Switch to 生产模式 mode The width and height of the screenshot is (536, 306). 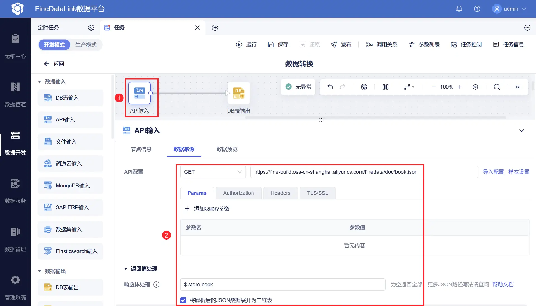tap(86, 45)
